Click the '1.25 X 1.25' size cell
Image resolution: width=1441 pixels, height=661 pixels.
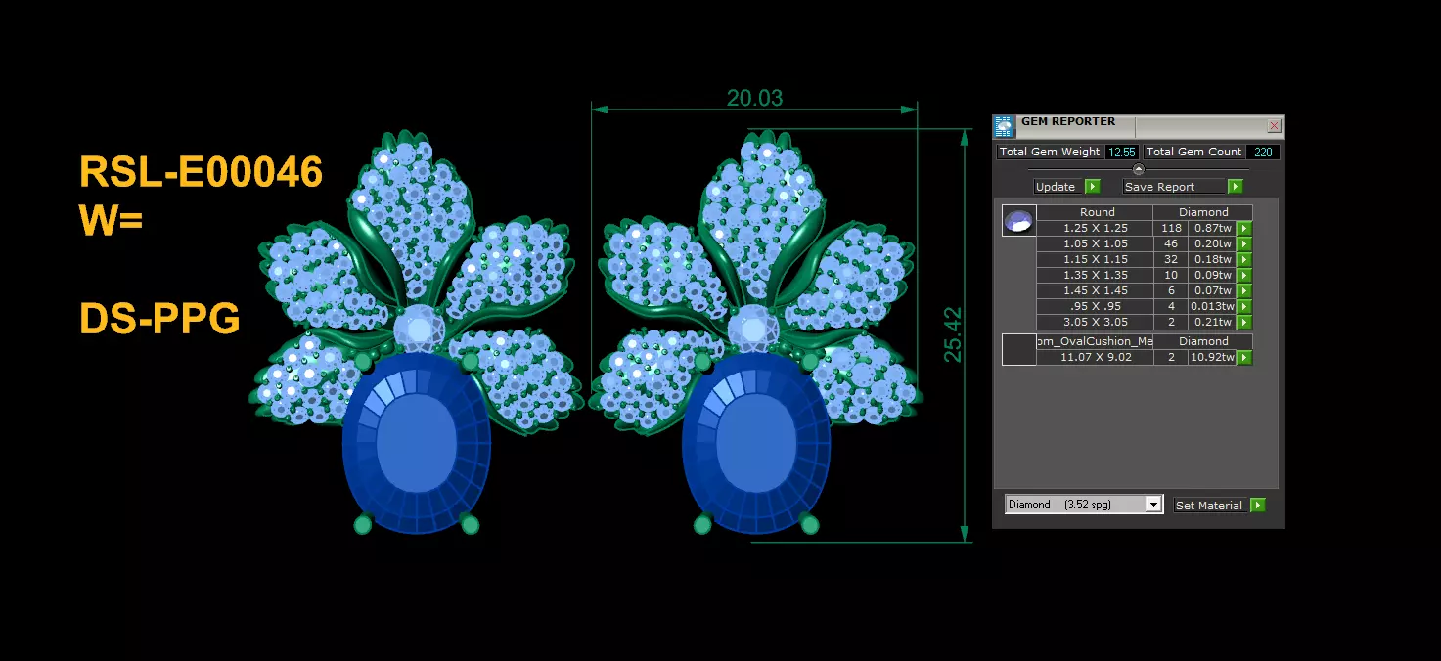click(x=1095, y=228)
